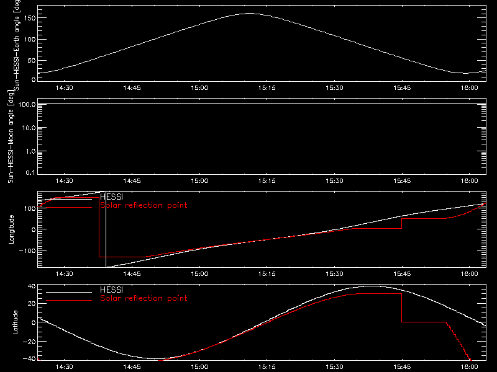Click the Sun-HESSI-Moon angle axis title
Viewport: 497px width, 372px height.
11,136
